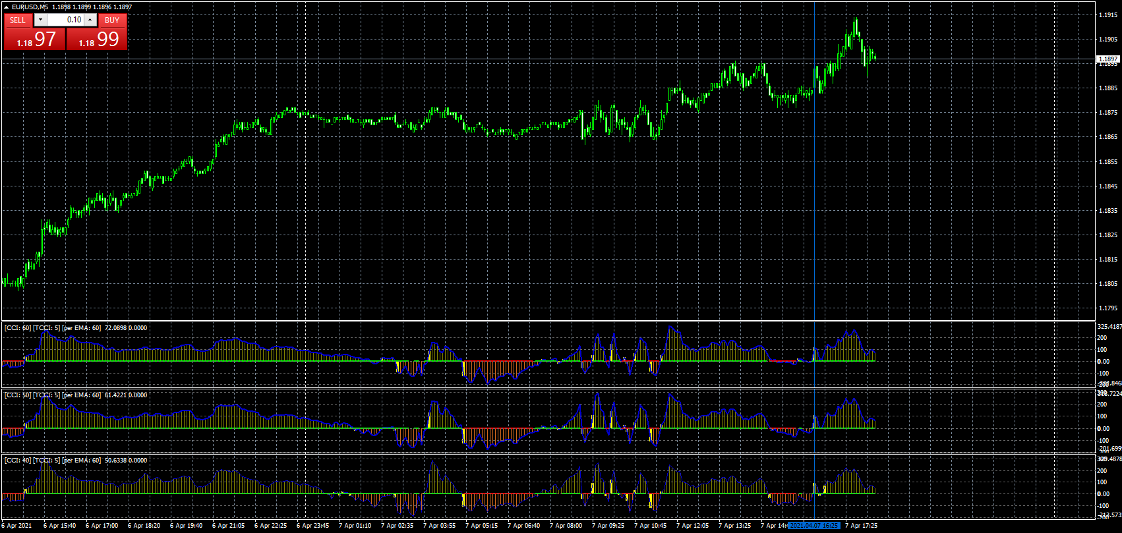Click the 1.1845 price scale label

click(x=1108, y=186)
